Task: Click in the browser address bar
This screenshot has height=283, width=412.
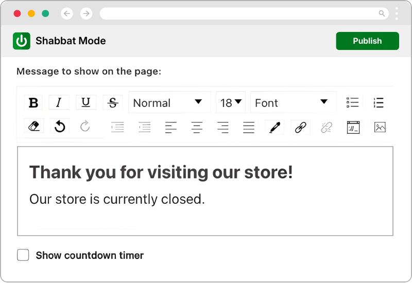Action: point(244,13)
